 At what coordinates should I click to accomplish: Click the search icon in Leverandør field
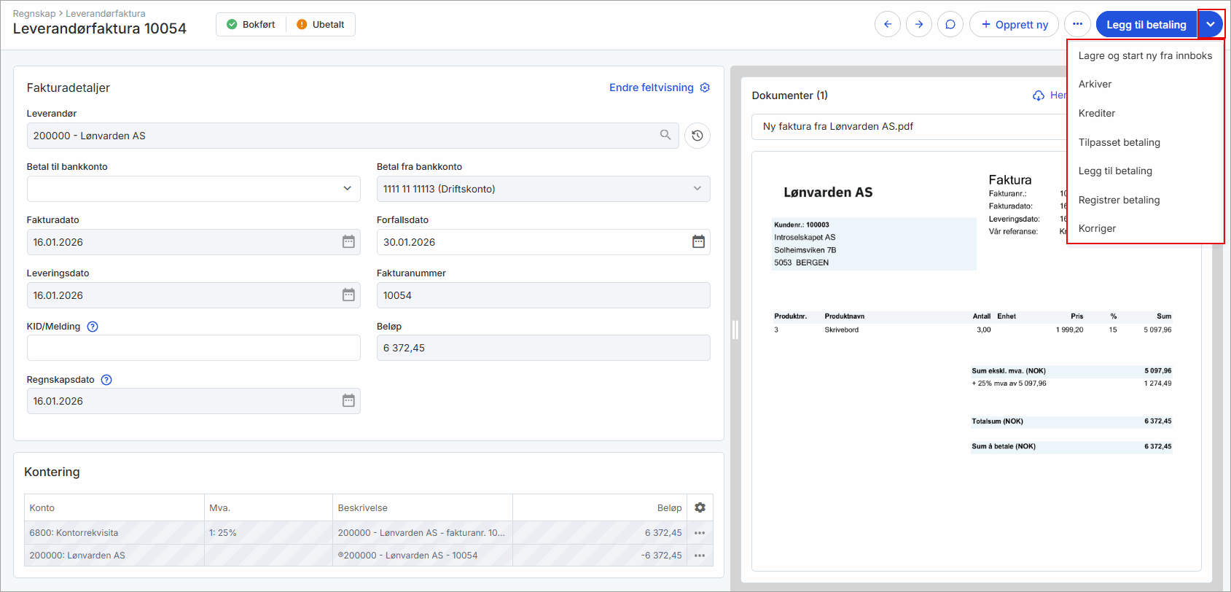coord(665,135)
